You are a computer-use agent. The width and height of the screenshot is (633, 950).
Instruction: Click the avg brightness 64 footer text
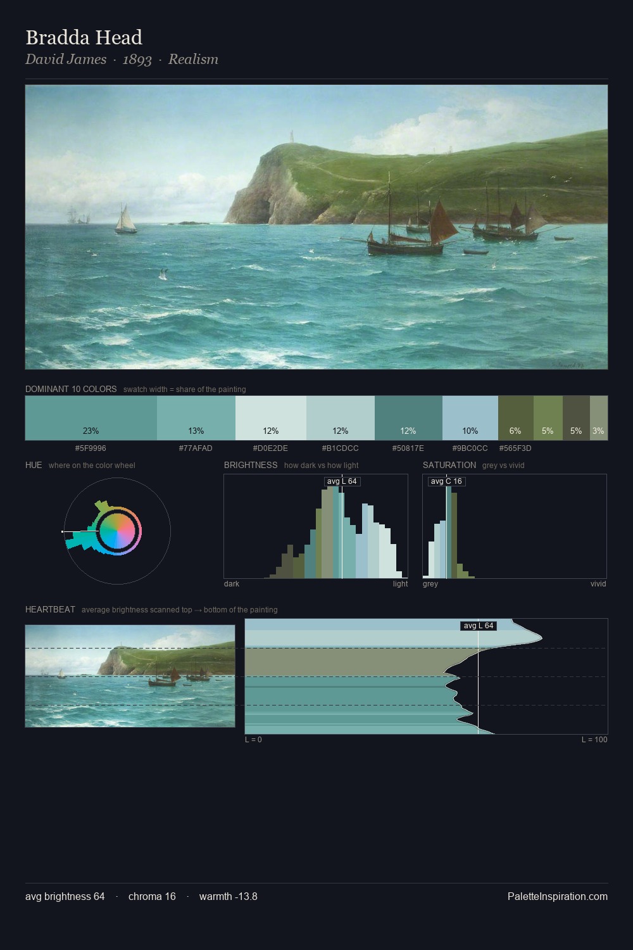coord(65,896)
